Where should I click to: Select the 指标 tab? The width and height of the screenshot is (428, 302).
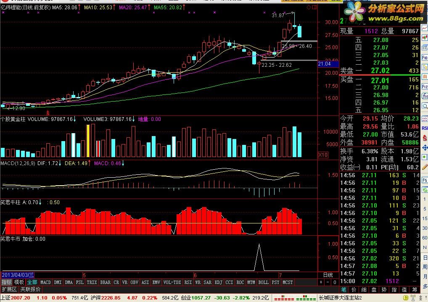pyautogui.click(x=6, y=282)
